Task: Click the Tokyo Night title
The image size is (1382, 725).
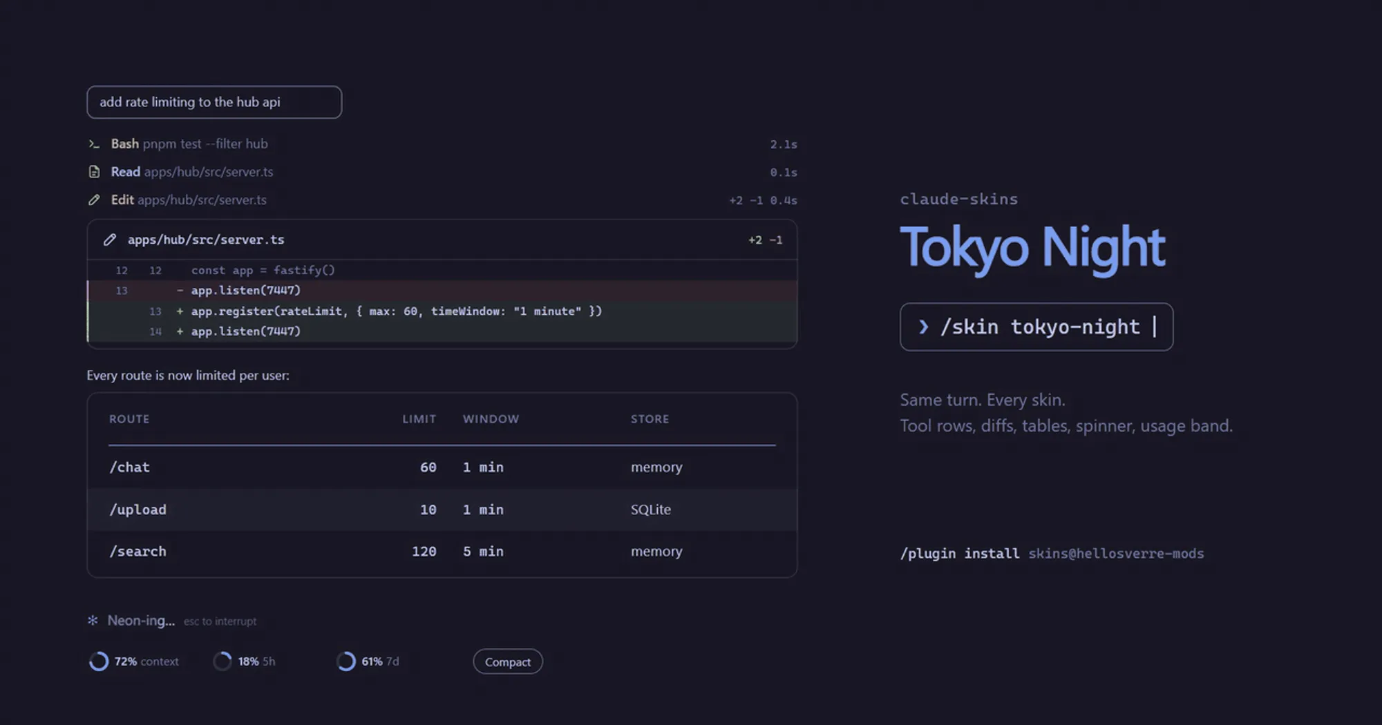Action: 1032,248
